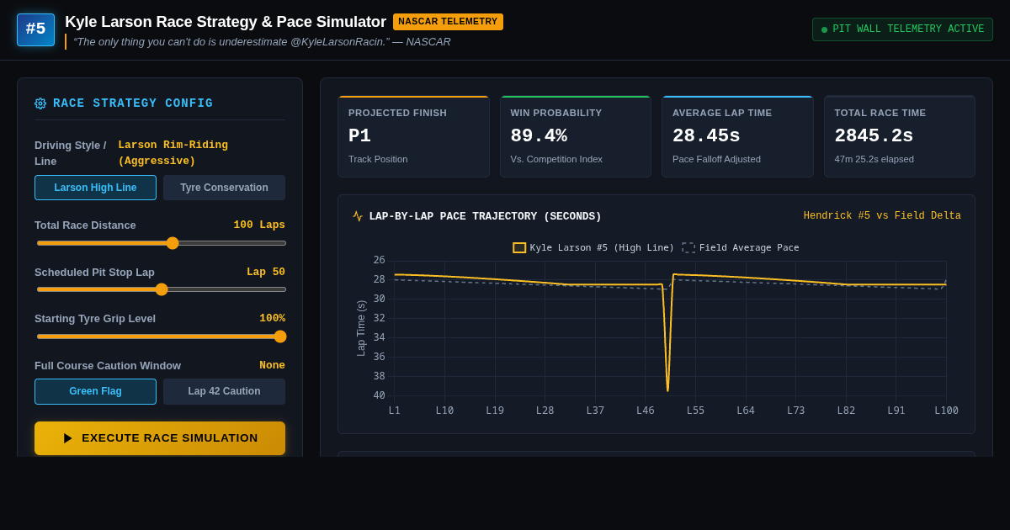Screen dimensions: 1010x530
Task: Click the NASCAR TELEMETRY badge
Action: [x=448, y=22]
